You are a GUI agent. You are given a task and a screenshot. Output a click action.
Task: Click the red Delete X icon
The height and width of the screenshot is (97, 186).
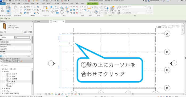point(77,13)
